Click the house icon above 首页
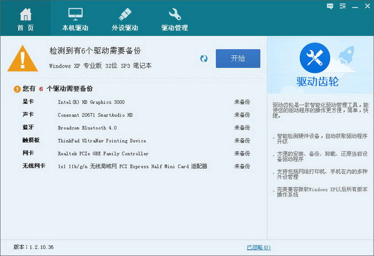Viewport: 374px width, 256px height. (x=26, y=14)
